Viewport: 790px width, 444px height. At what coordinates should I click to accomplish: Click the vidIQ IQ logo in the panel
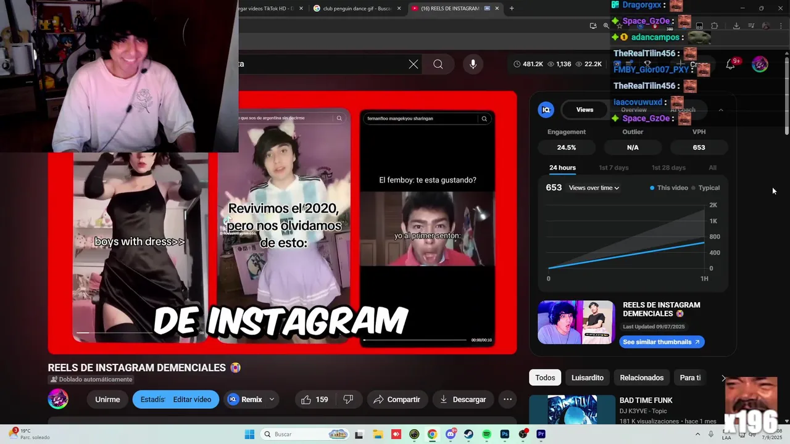pyautogui.click(x=546, y=110)
